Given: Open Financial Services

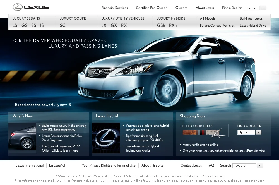Looking at the screenshot, I should [115, 8].
